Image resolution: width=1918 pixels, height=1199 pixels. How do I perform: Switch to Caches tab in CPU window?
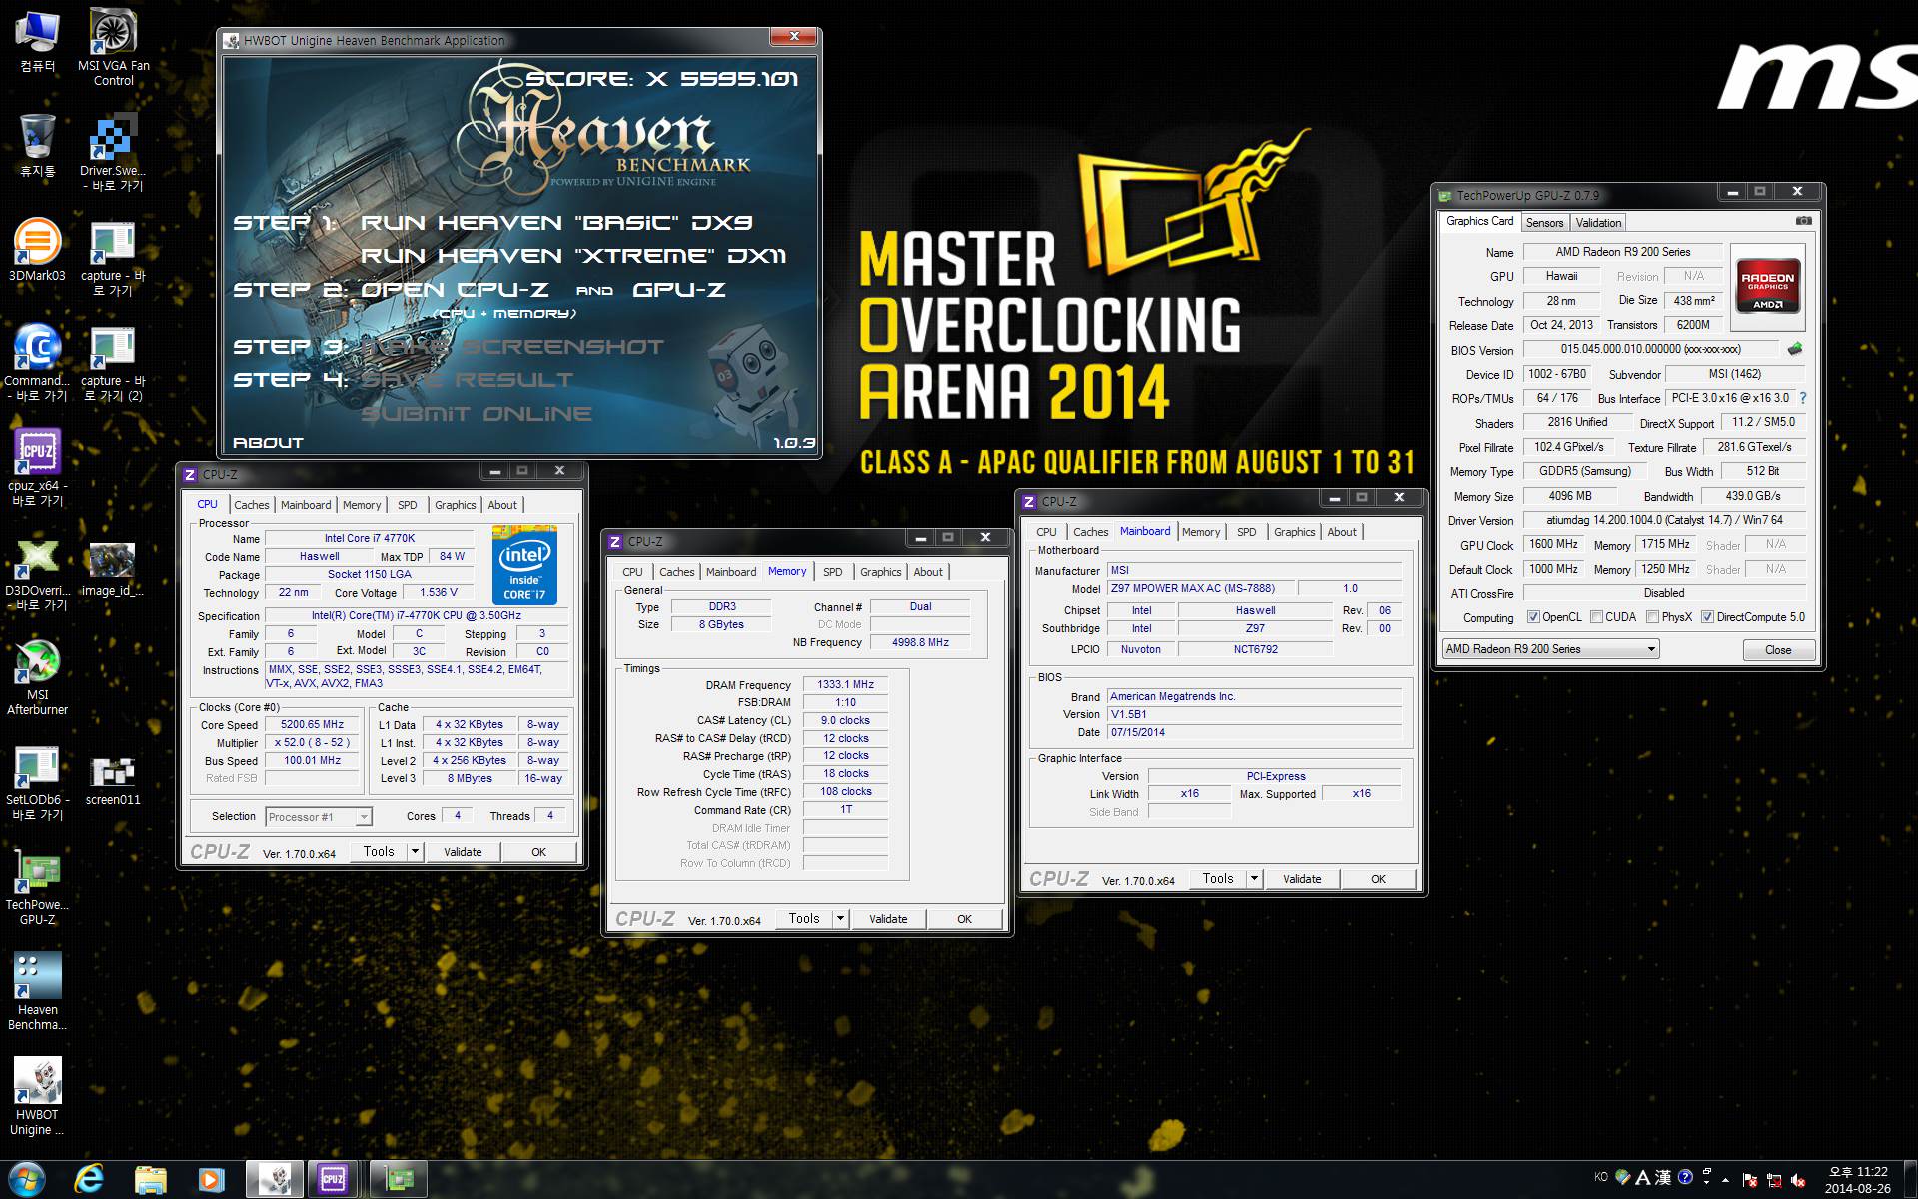coord(252,505)
